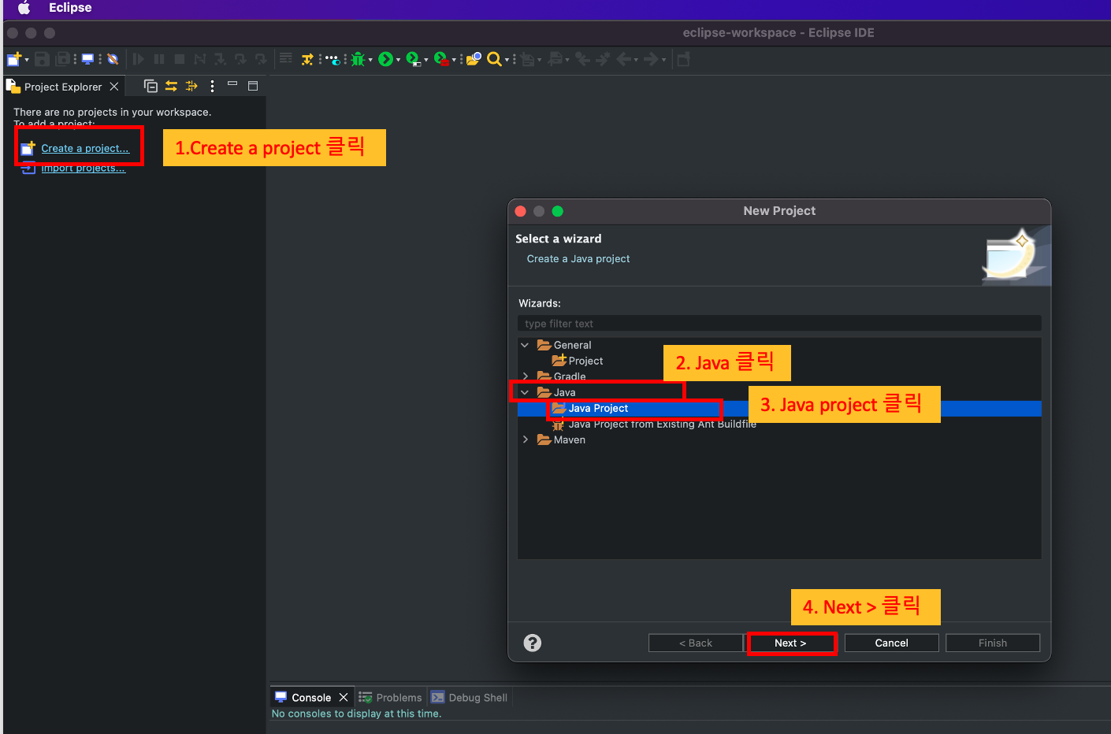Click the green Run icon
This screenshot has width=1111, height=734.
tap(385, 59)
